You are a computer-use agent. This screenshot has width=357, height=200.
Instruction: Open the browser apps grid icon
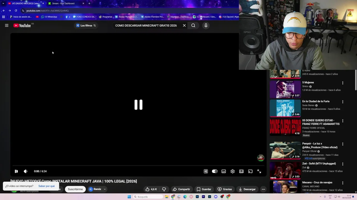pyautogui.click(x=3, y=17)
